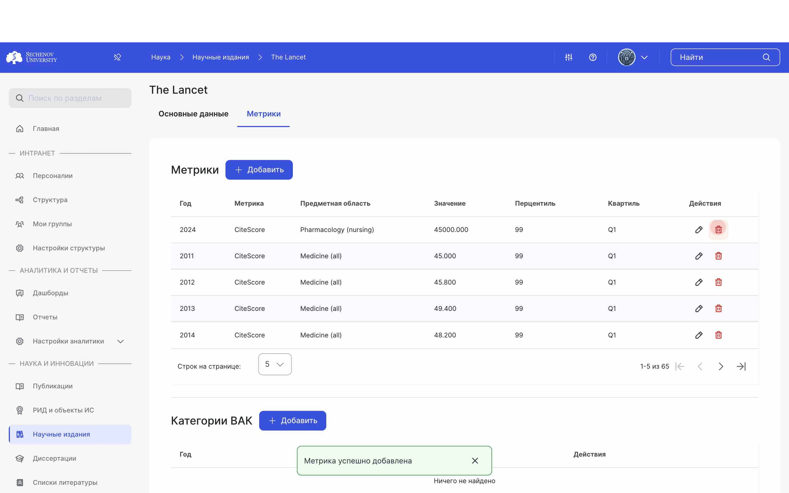Open Дашборды in the sidebar
This screenshot has height=493, width=789.
point(70,293)
